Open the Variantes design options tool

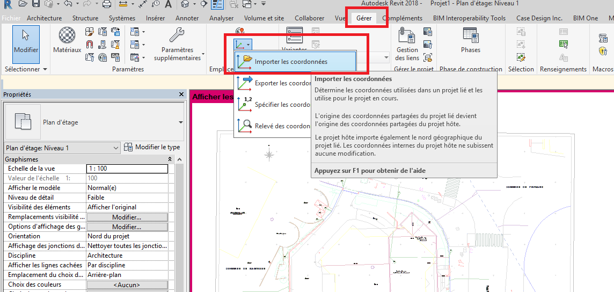click(x=295, y=40)
